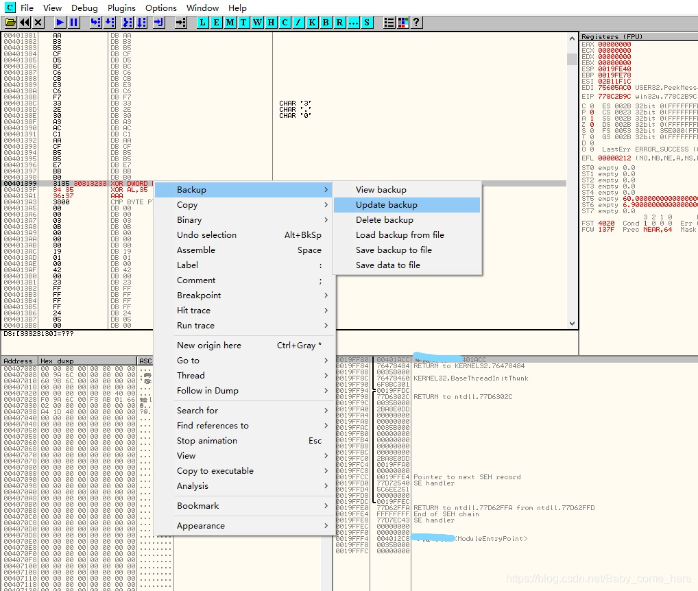Viewport: 698px width, 591px height.
Task: Expand the Follow in Dump submenu
Action: point(244,391)
